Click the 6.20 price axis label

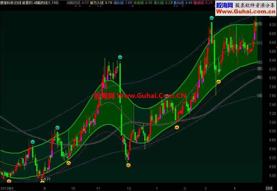point(273,158)
